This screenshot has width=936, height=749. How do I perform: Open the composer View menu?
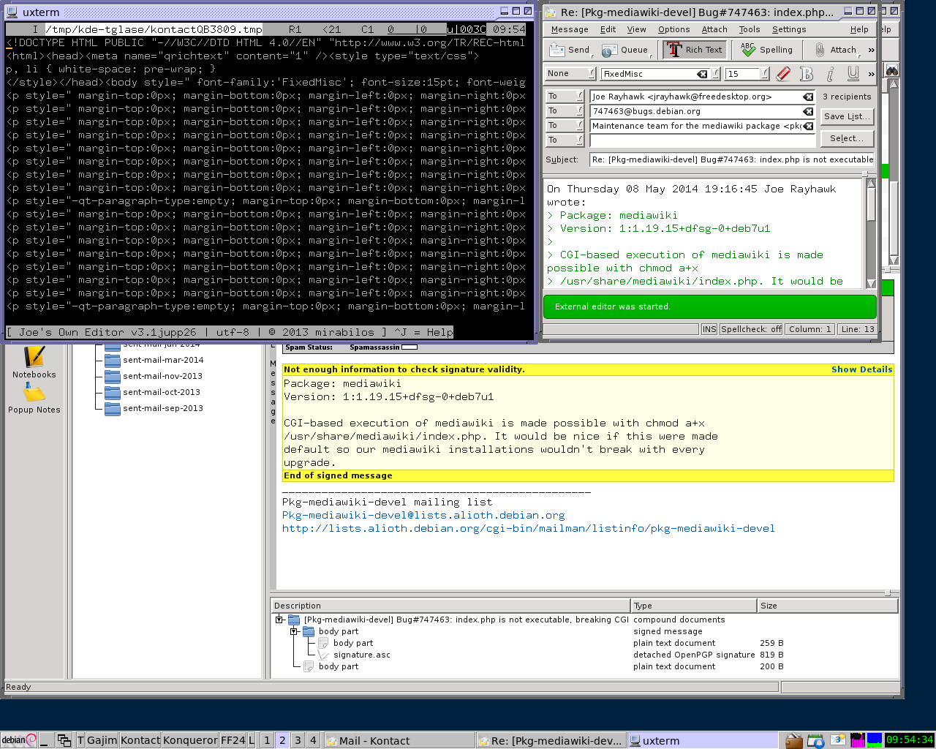coord(636,29)
